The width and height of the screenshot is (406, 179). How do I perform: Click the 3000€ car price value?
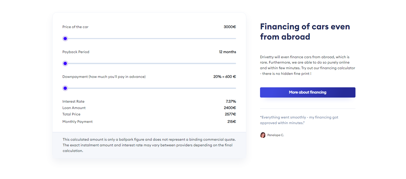(x=230, y=27)
